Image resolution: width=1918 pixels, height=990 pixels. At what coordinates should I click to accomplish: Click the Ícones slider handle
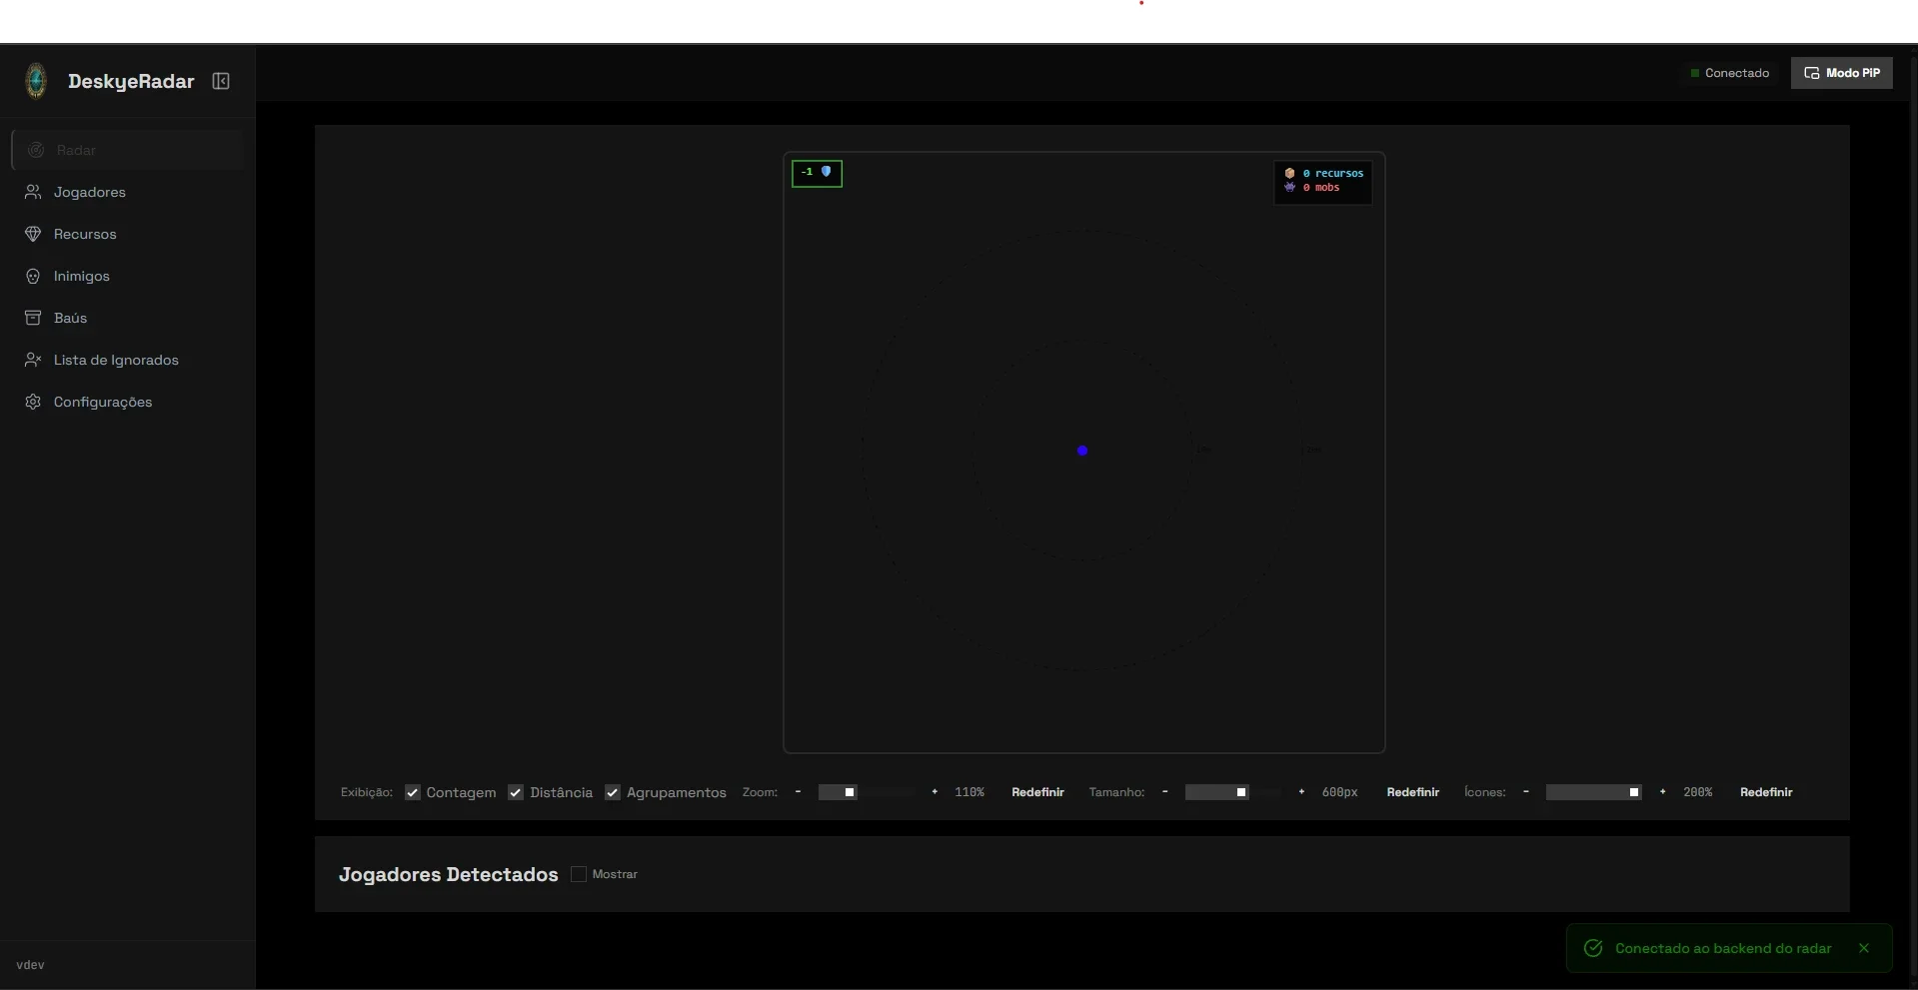pyautogui.click(x=1634, y=792)
